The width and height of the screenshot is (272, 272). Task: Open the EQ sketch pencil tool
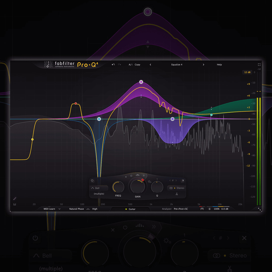click(x=15, y=198)
